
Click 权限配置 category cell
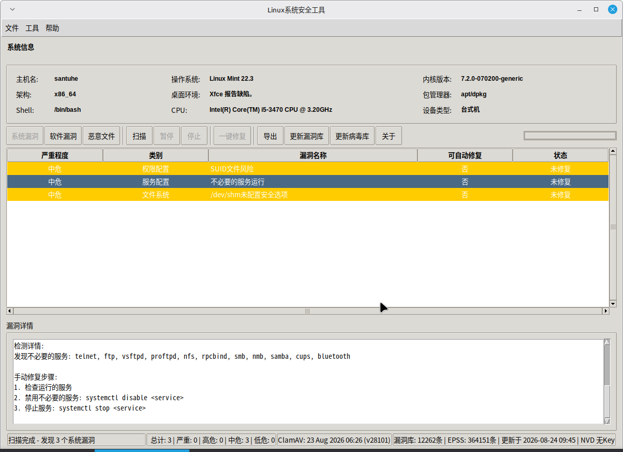point(156,169)
